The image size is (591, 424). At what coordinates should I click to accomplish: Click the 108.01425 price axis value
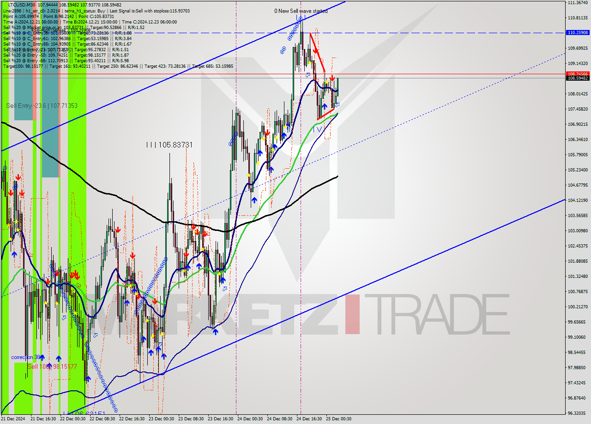point(577,94)
